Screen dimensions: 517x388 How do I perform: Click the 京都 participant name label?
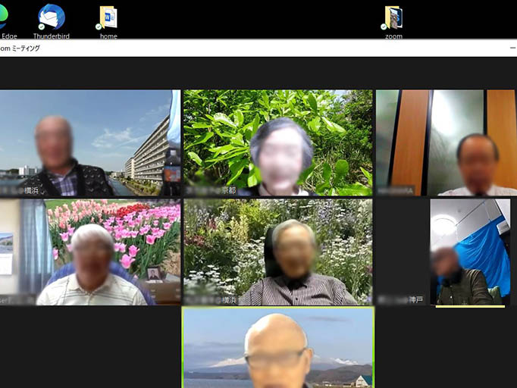coord(228,191)
